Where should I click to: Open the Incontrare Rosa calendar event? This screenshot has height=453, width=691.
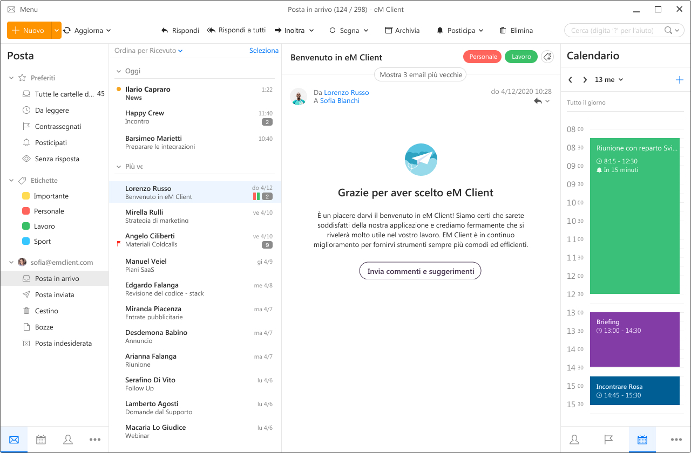click(635, 390)
